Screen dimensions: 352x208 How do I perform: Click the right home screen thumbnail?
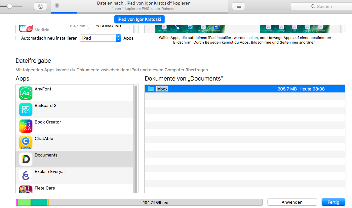pos(294,29)
